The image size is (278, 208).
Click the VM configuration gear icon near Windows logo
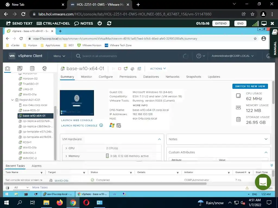(119, 126)
